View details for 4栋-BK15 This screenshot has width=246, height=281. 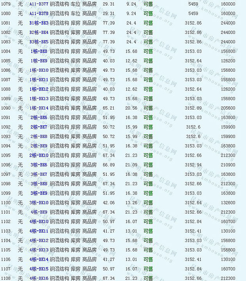point(39,269)
